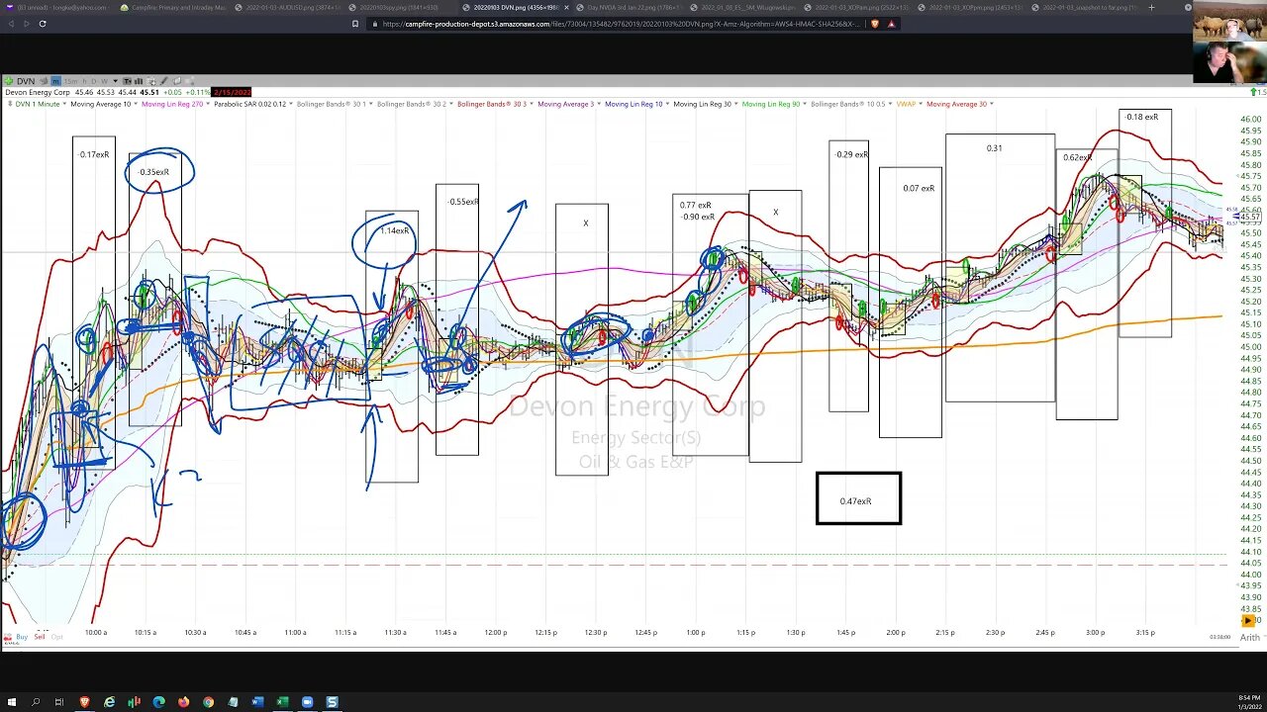Click the Opt button below chart
The height and width of the screenshot is (712, 1267).
(56, 637)
